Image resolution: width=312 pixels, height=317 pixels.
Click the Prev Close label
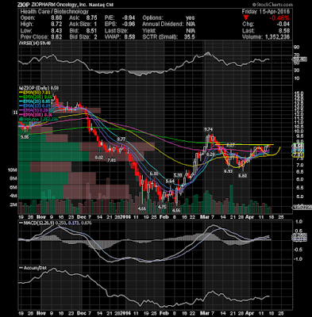[x=34, y=37]
